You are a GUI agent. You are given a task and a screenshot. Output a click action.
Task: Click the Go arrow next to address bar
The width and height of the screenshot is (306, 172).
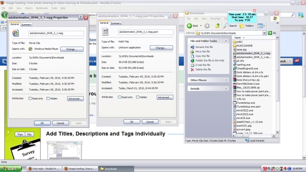click(x=270, y=33)
